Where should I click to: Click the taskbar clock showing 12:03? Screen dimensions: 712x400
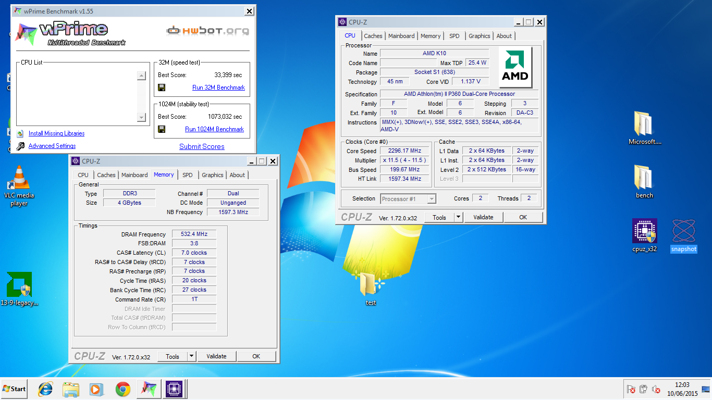coord(682,389)
